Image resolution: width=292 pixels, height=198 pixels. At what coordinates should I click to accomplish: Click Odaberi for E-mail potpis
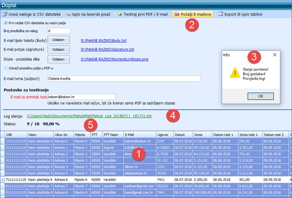coord(59,49)
